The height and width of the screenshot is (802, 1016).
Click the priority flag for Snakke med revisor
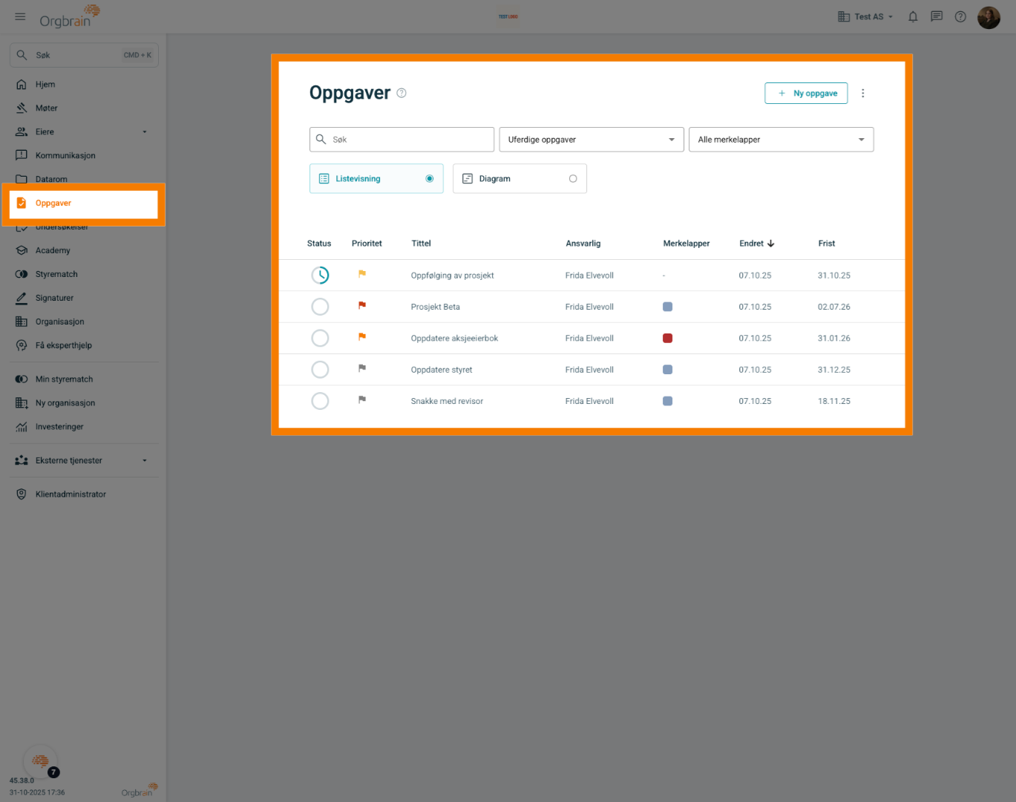tap(362, 400)
